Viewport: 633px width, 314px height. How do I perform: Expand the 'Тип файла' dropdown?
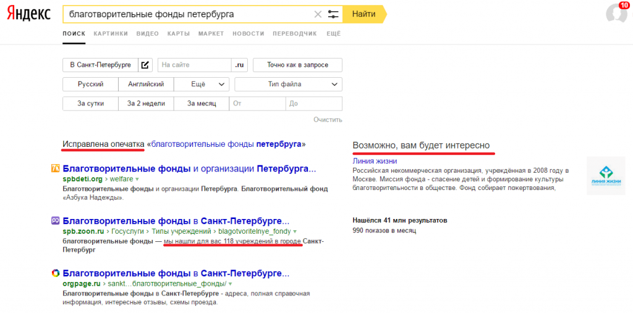(288, 85)
